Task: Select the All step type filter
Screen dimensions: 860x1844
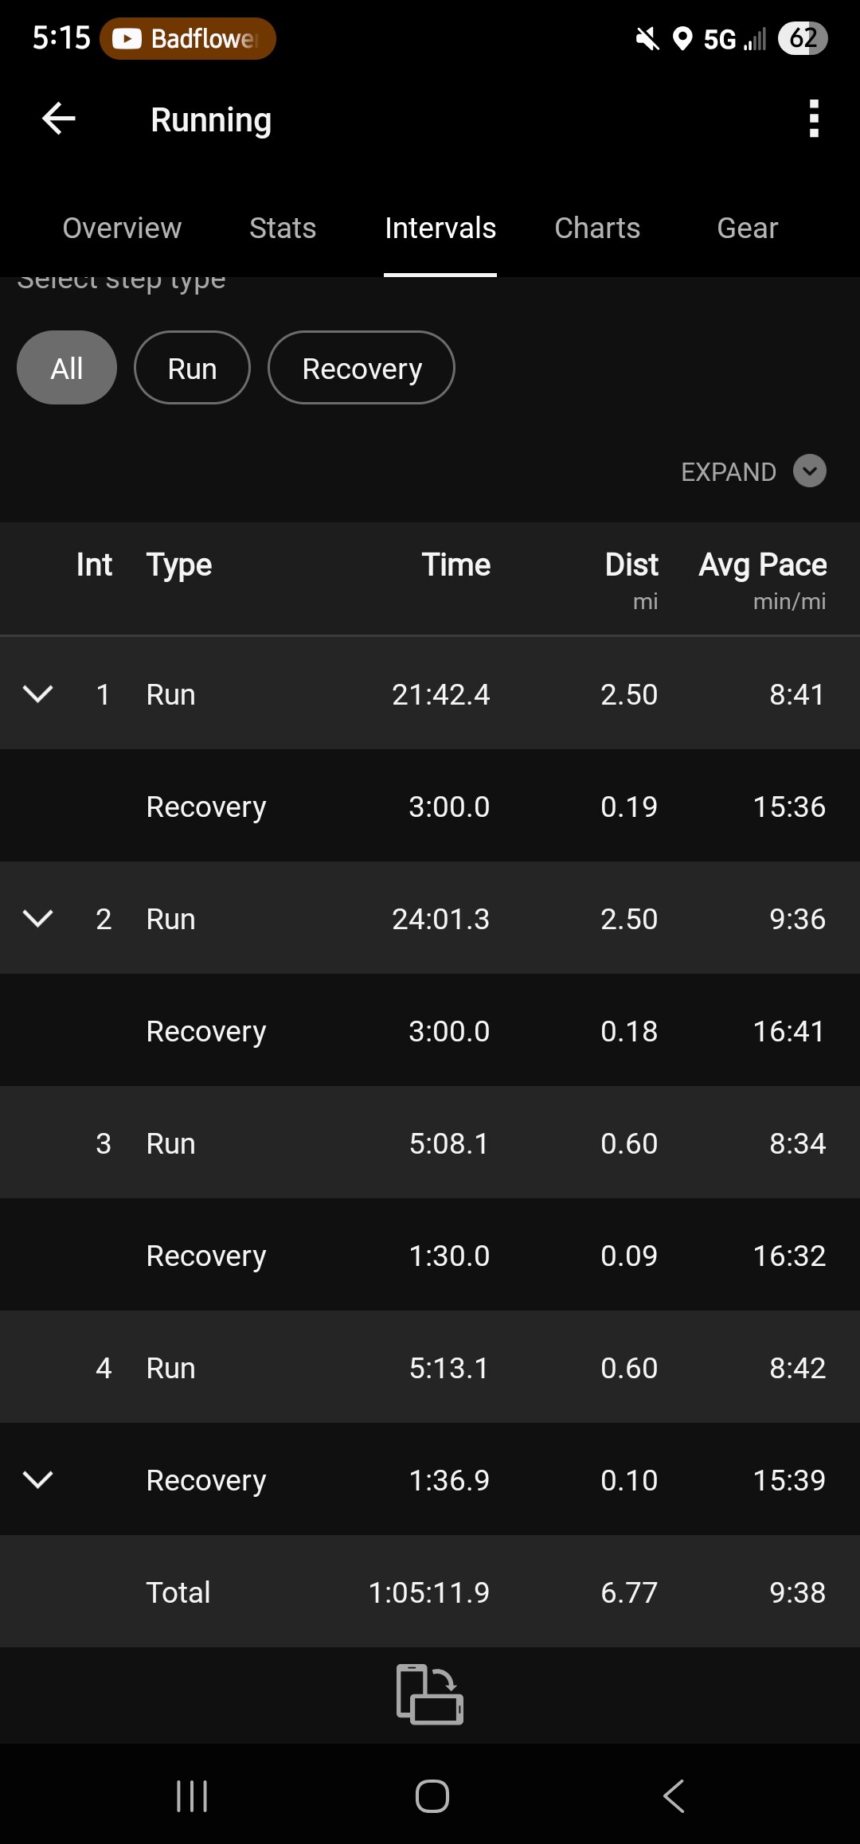Action: 67,368
